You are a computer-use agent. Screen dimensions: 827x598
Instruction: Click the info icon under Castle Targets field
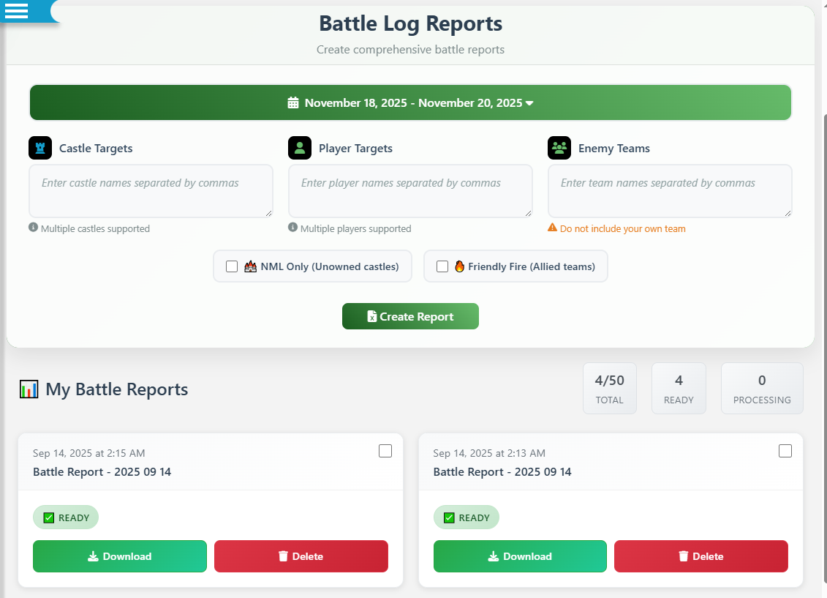(x=32, y=228)
